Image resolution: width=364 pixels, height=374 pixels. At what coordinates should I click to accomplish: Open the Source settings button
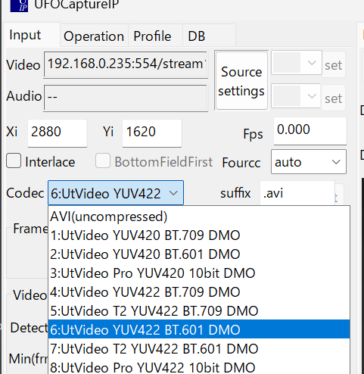tap(241, 81)
